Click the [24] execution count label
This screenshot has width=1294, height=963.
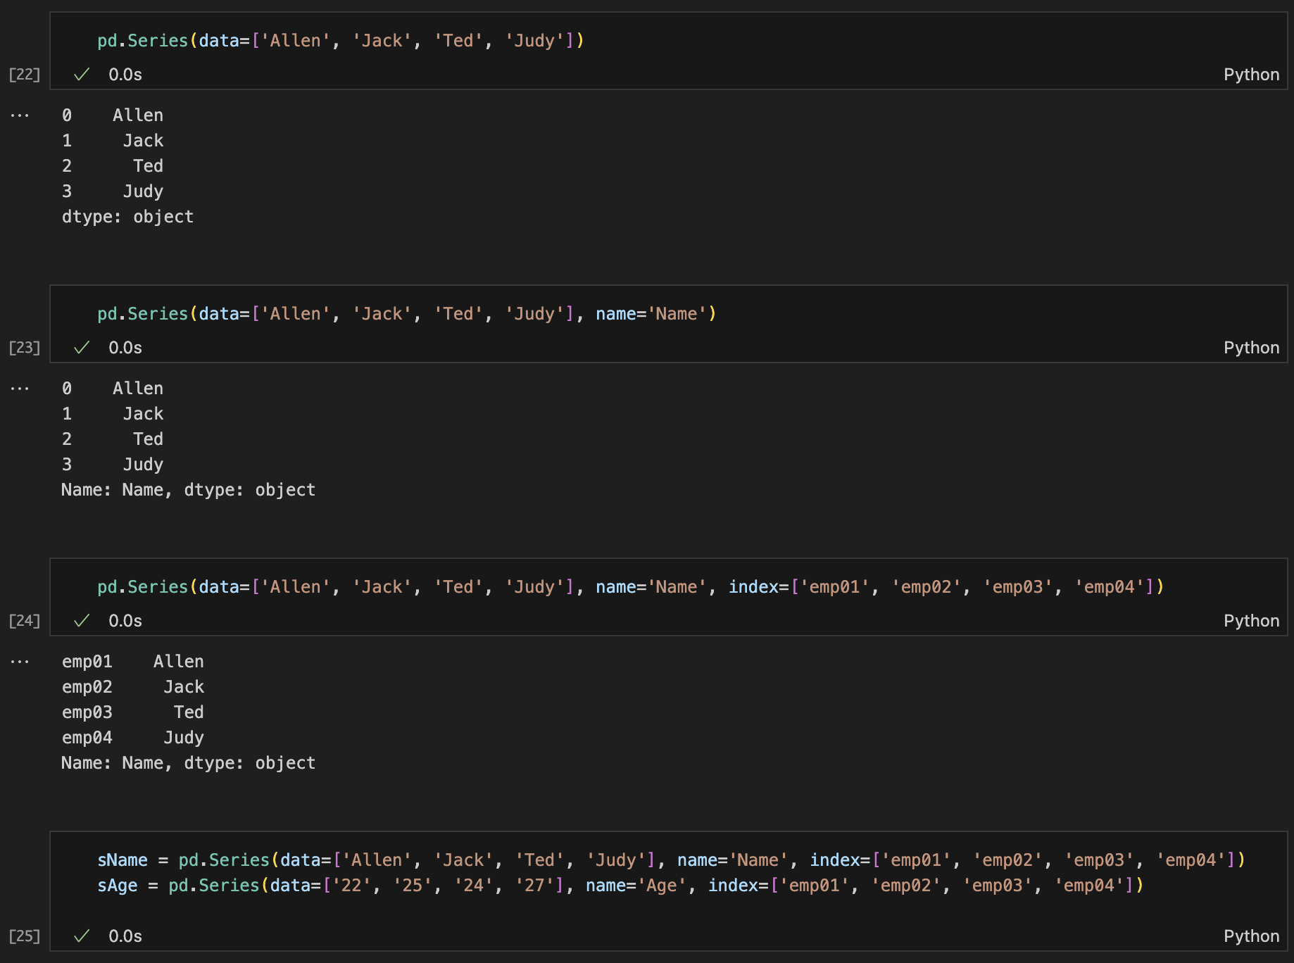(24, 621)
